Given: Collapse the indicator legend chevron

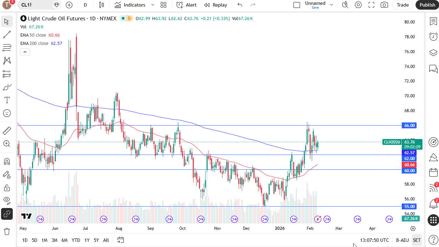Looking at the screenshot, I should 25,52.
